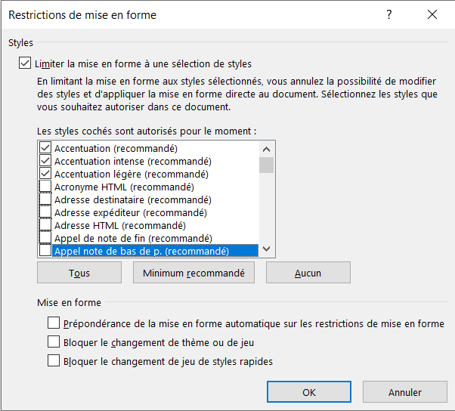
Task: Confirm with the OK button
Action: (x=309, y=392)
